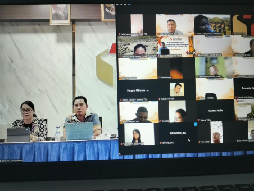Screen dimensions: 254x191
Task: Click muted mic icon next to Vivo Y03S4 label
Action: 199,142
